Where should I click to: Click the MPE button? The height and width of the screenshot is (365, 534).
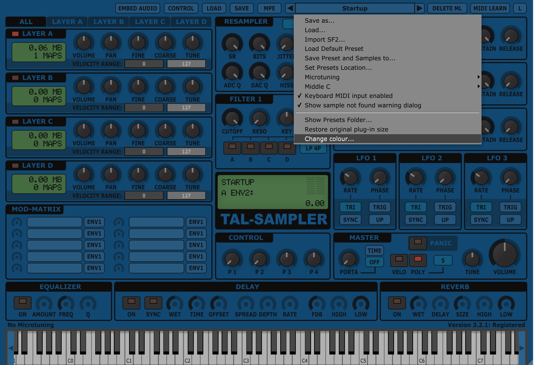point(269,8)
